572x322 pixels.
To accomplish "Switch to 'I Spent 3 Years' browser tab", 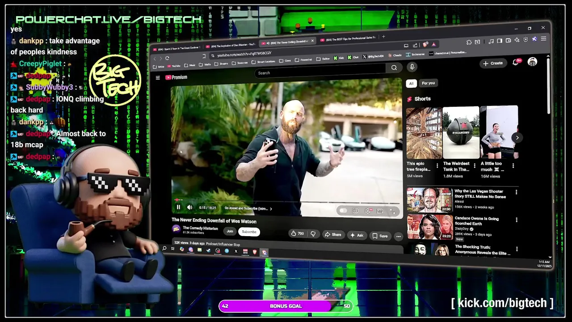I will click(177, 47).
